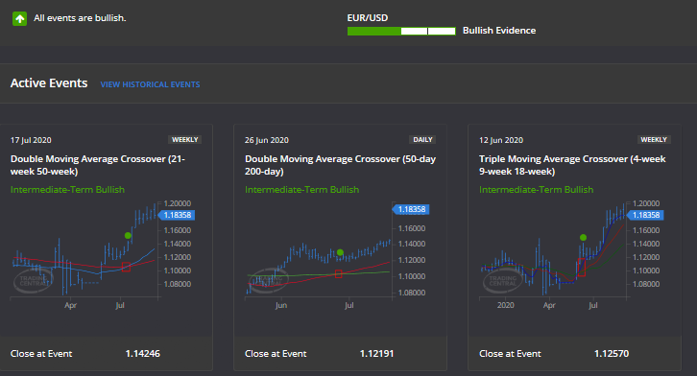Click the green bullish up-arrow icon
This screenshot has width=697, height=376.
[19, 18]
